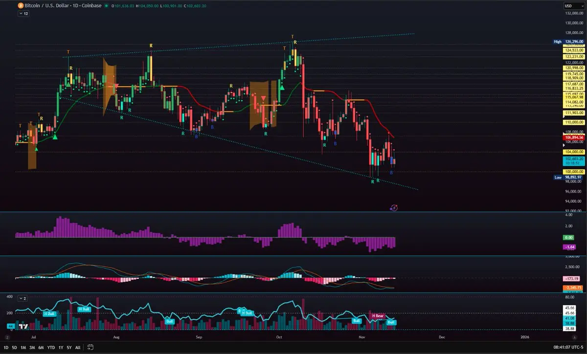Click the 120,998.00 yellow level label

coord(575,67)
